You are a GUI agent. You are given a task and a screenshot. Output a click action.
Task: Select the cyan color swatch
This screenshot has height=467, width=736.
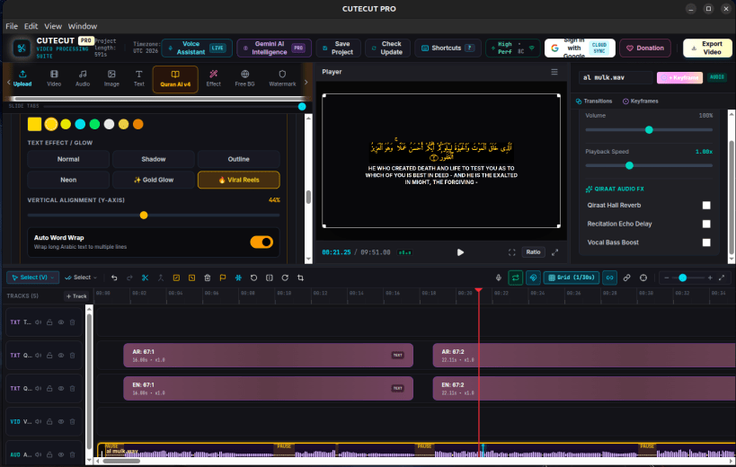80,124
